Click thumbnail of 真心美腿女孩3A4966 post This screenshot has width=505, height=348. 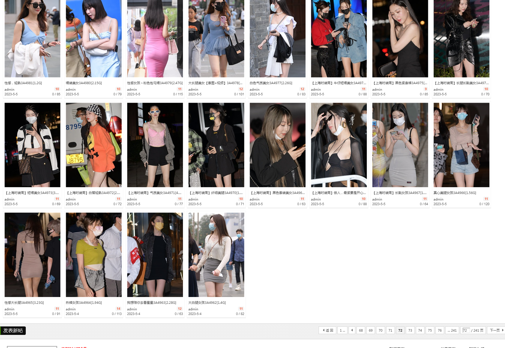coord(461,145)
